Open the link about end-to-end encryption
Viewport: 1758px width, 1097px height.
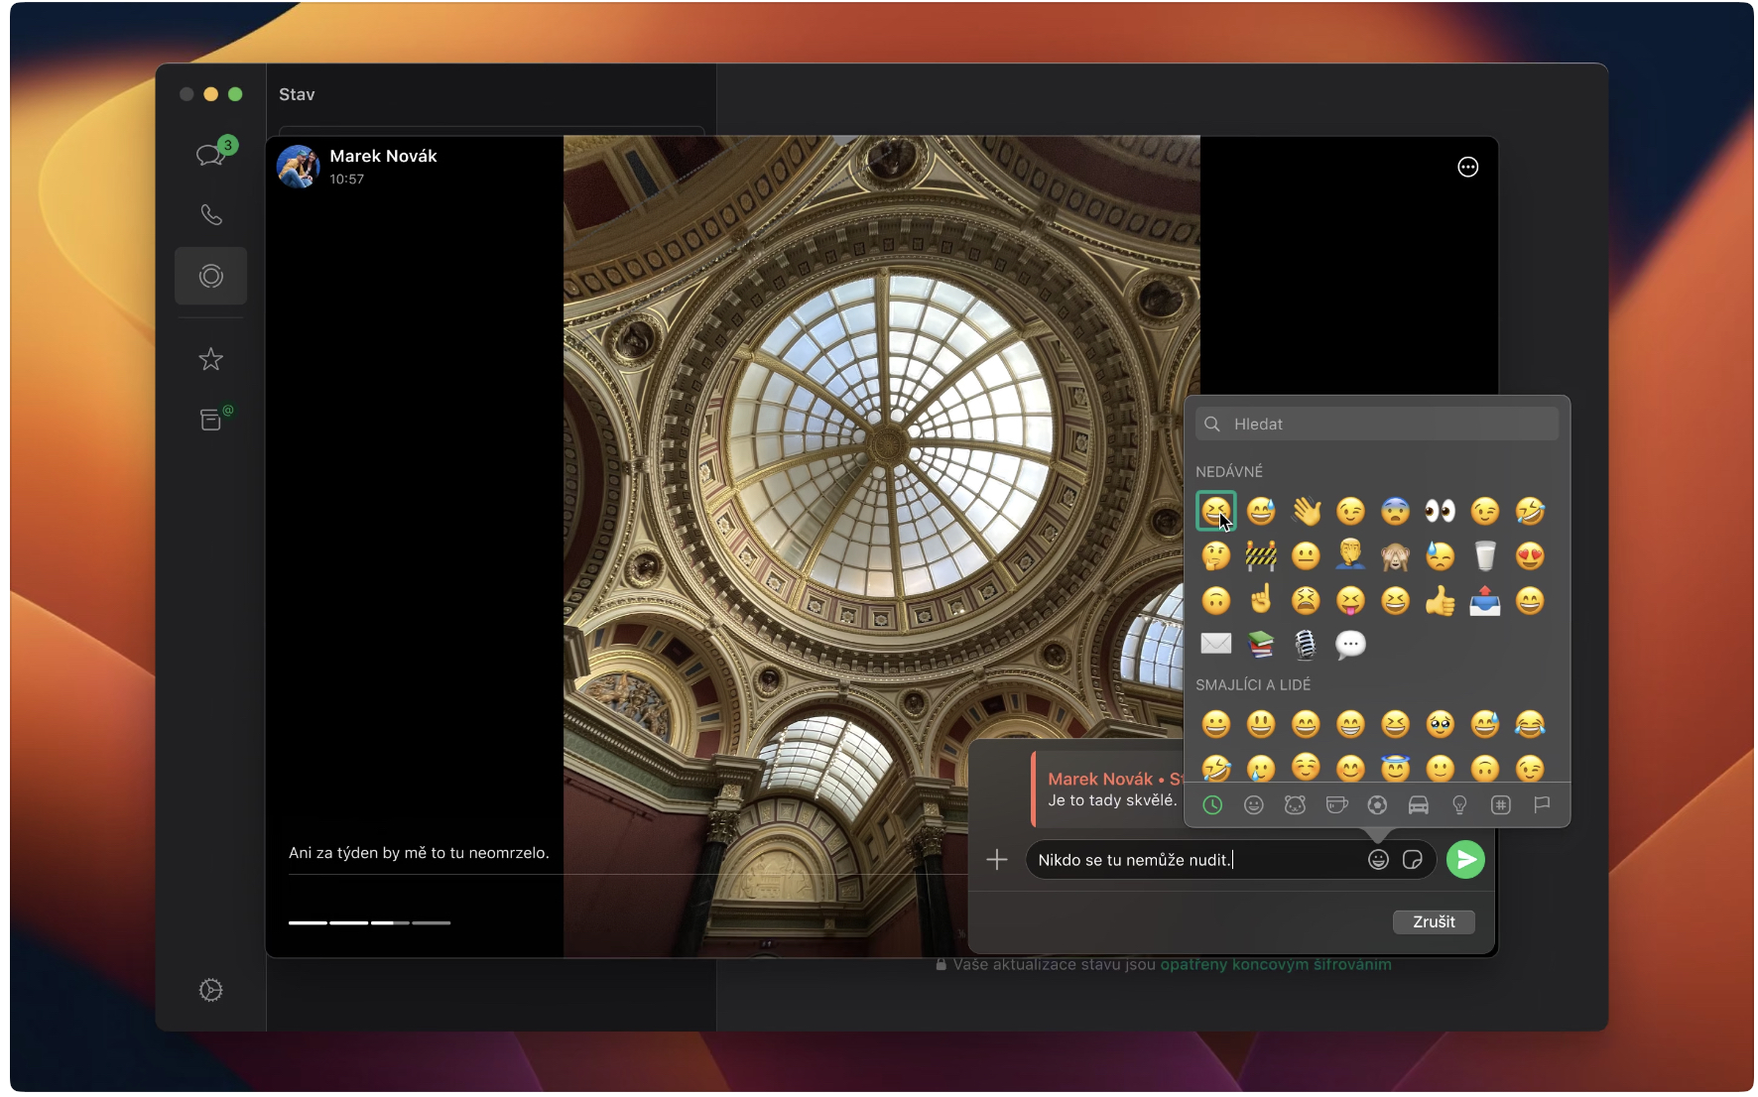[1276, 963]
